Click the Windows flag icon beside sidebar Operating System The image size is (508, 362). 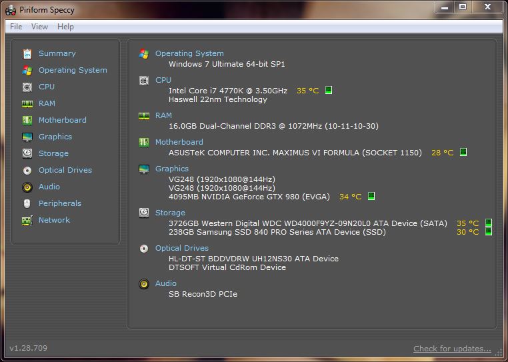tap(27, 70)
